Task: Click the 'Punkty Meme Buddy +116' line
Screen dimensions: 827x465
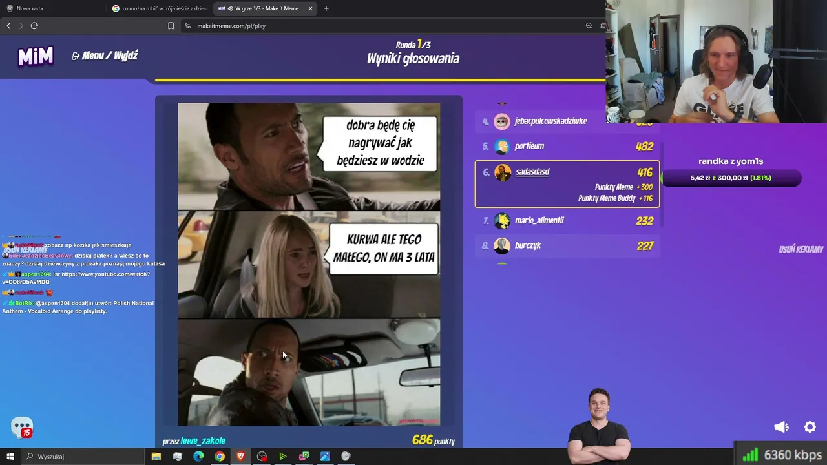Action: click(615, 198)
